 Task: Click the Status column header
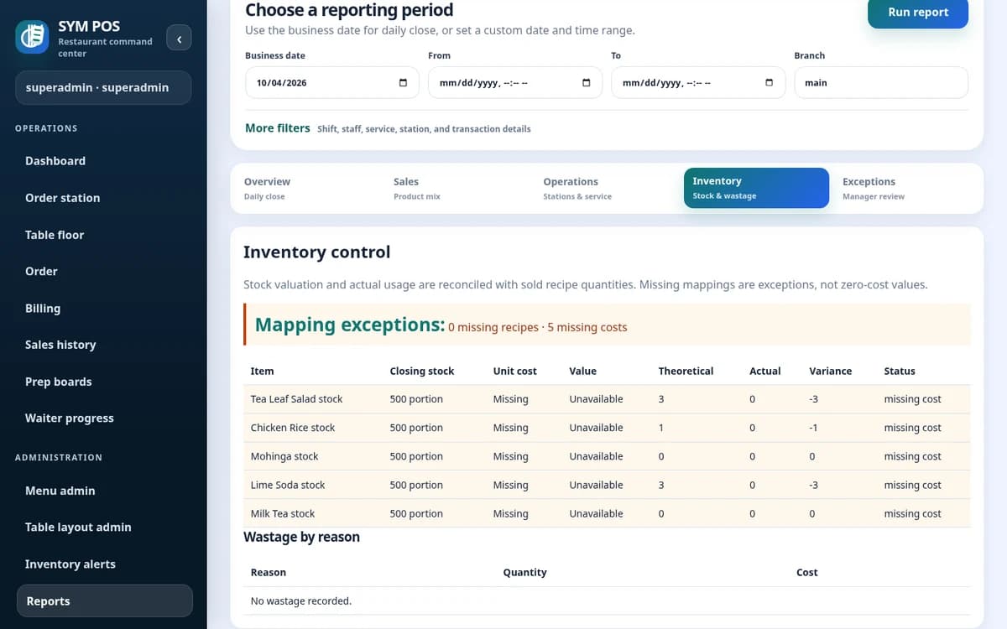pos(900,371)
